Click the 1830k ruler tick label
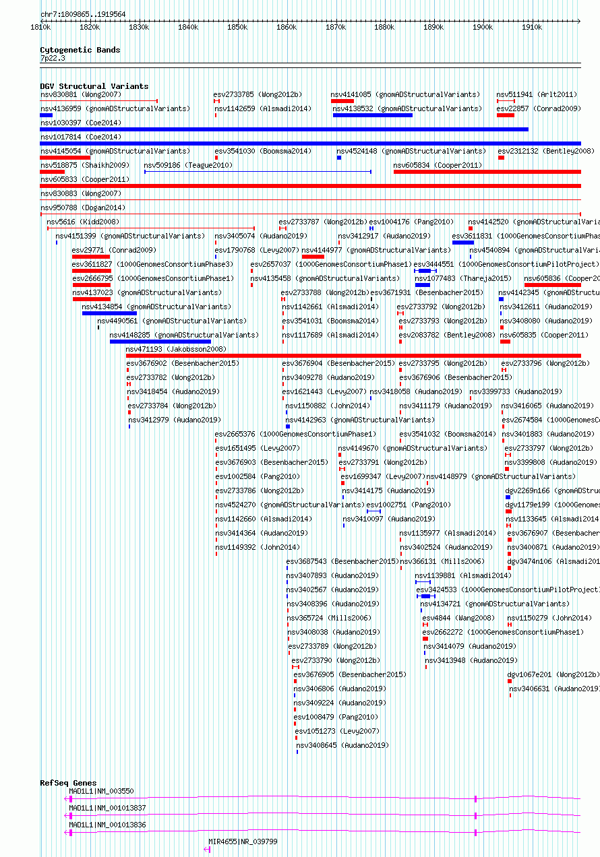 139,28
